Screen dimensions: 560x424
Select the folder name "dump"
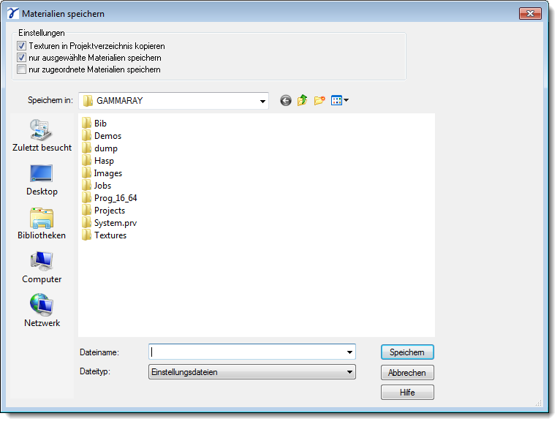tap(106, 148)
